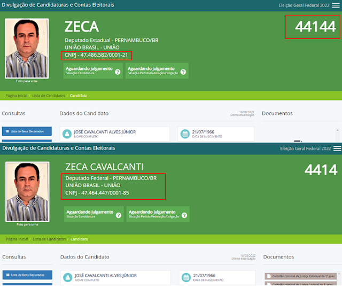The image size is (342, 289).
Task: Click Foto para urna caption on ZECA CAVALCANTI page
Action: tap(27, 224)
